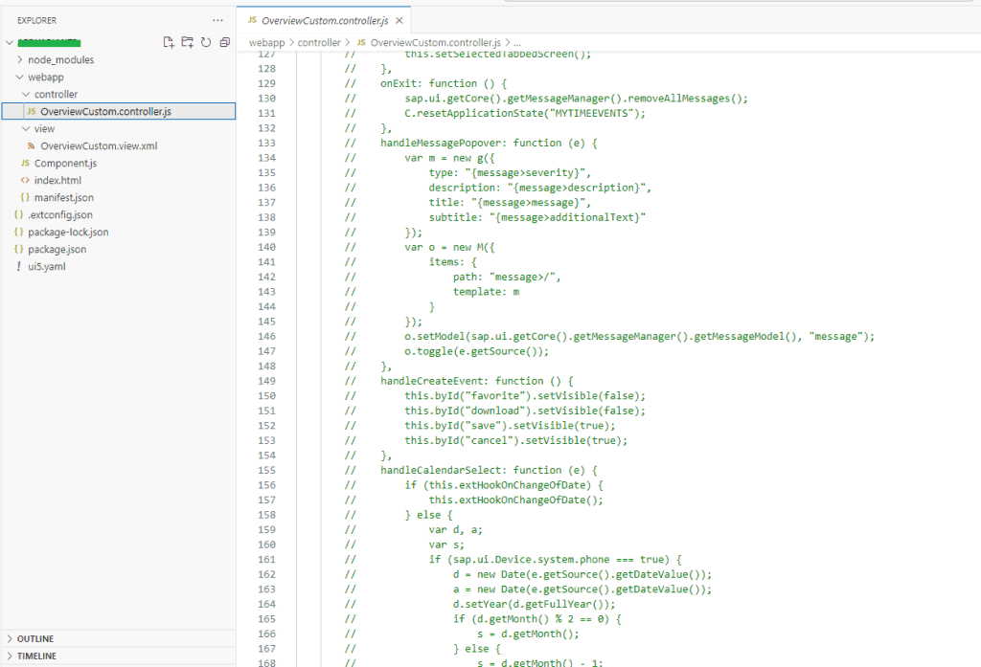Expand the TIMELINE section
This screenshot has width=981, height=667.
click(x=119, y=656)
